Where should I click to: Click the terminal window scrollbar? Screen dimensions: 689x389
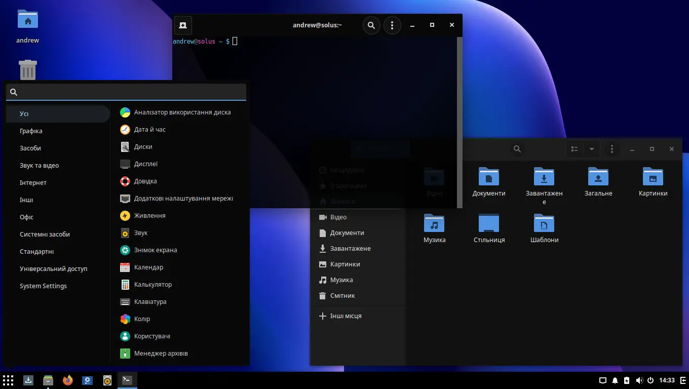pyautogui.click(x=460, y=122)
